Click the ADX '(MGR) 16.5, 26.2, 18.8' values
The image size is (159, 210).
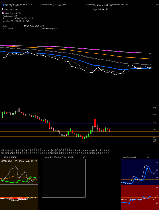pyautogui.click(x=34, y=26)
